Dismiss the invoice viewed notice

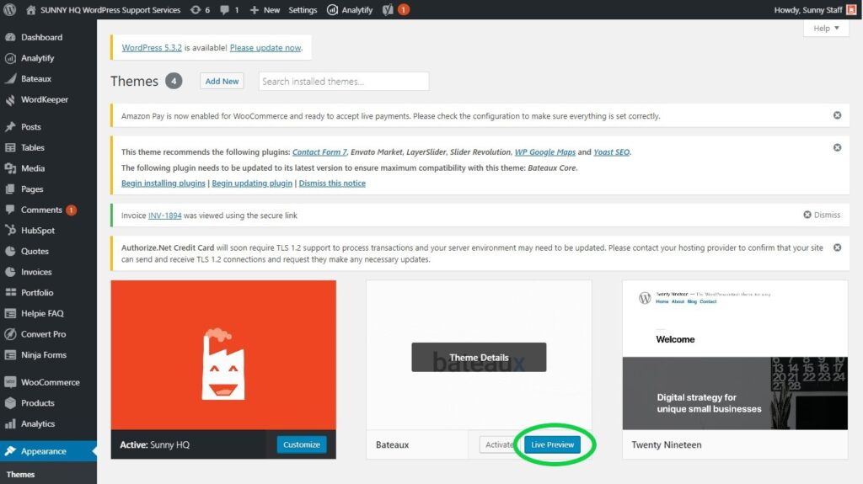822,215
